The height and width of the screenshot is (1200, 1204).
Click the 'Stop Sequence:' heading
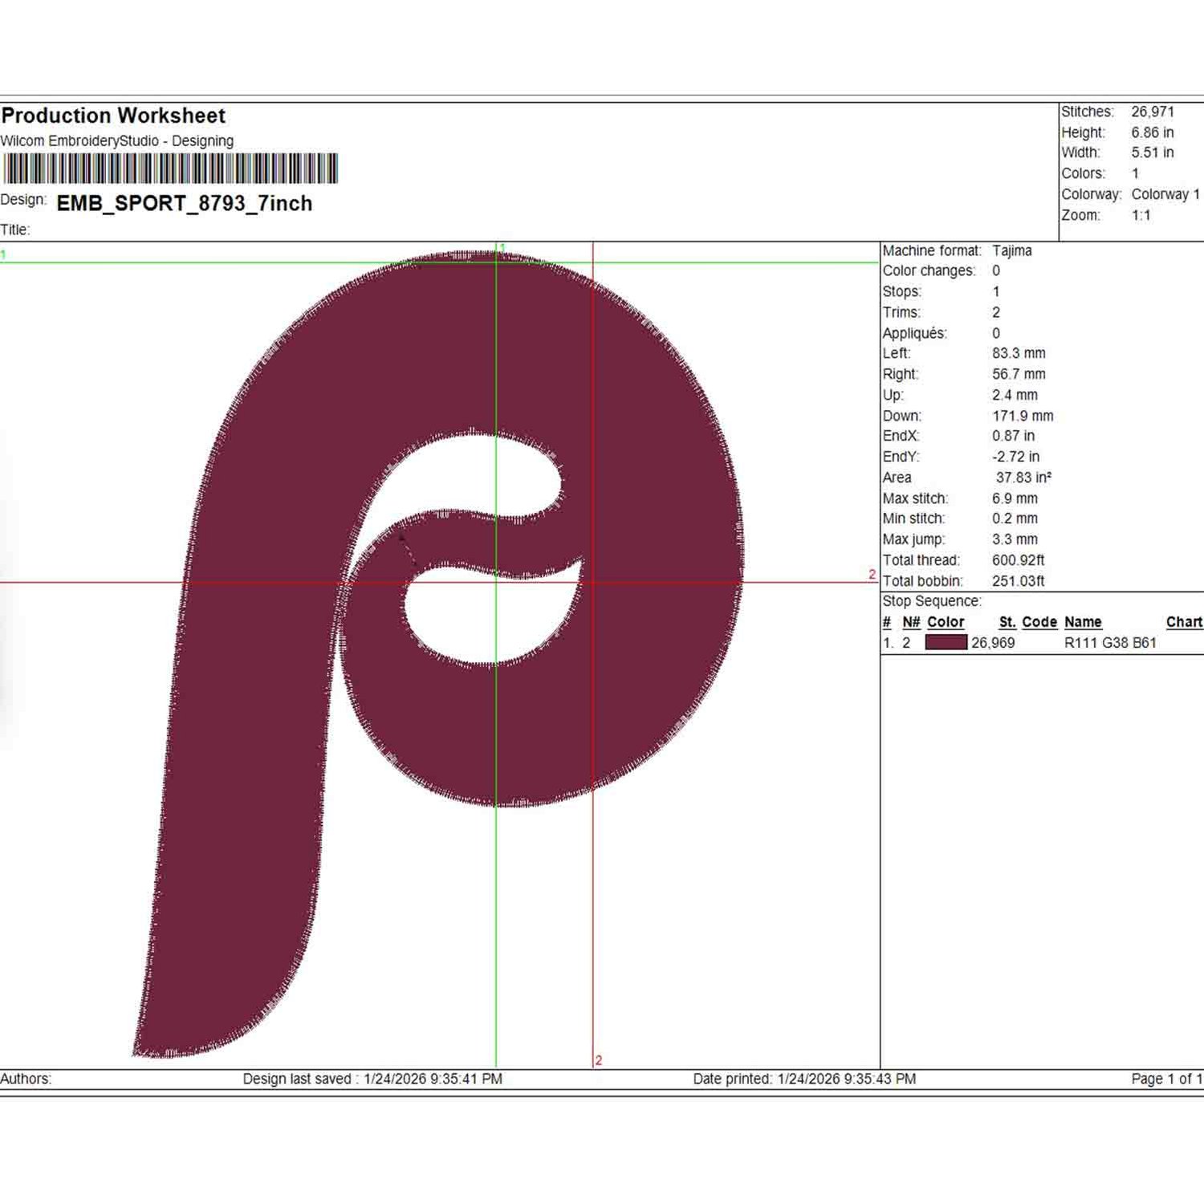coord(932,601)
